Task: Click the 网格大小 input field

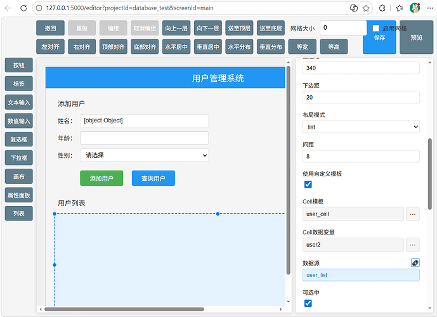Action: (343, 28)
